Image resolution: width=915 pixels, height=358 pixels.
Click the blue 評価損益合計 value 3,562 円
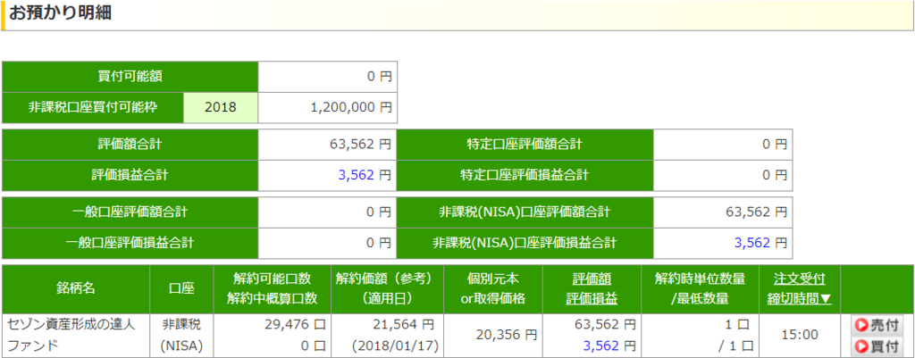[365, 174]
